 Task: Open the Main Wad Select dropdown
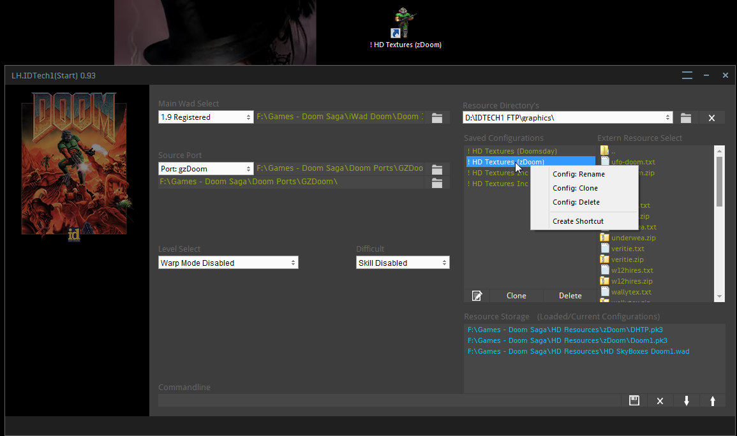click(206, 117)
